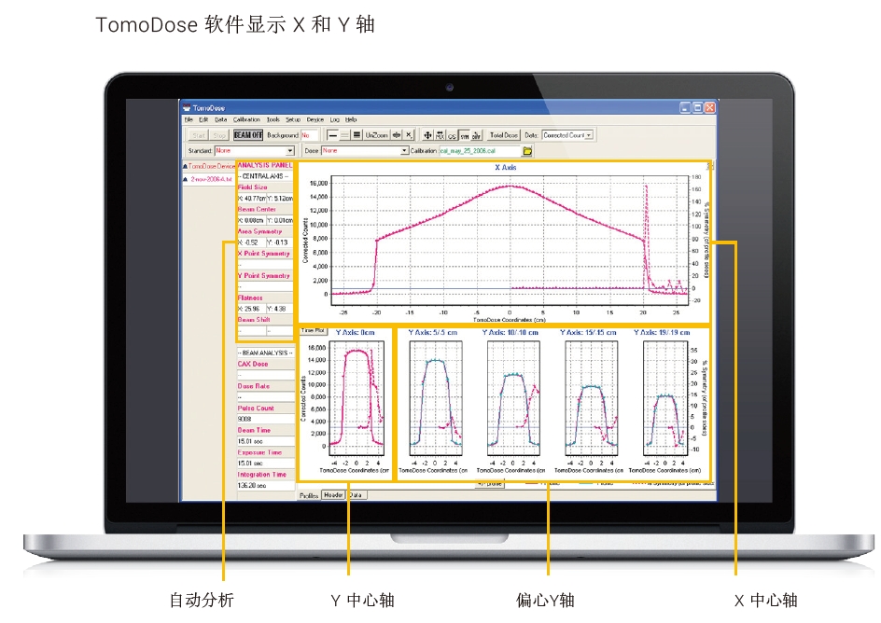Viewport: 881px width, 623px height.
Task: Open the Calibration menu
Action: coord(246,119)
